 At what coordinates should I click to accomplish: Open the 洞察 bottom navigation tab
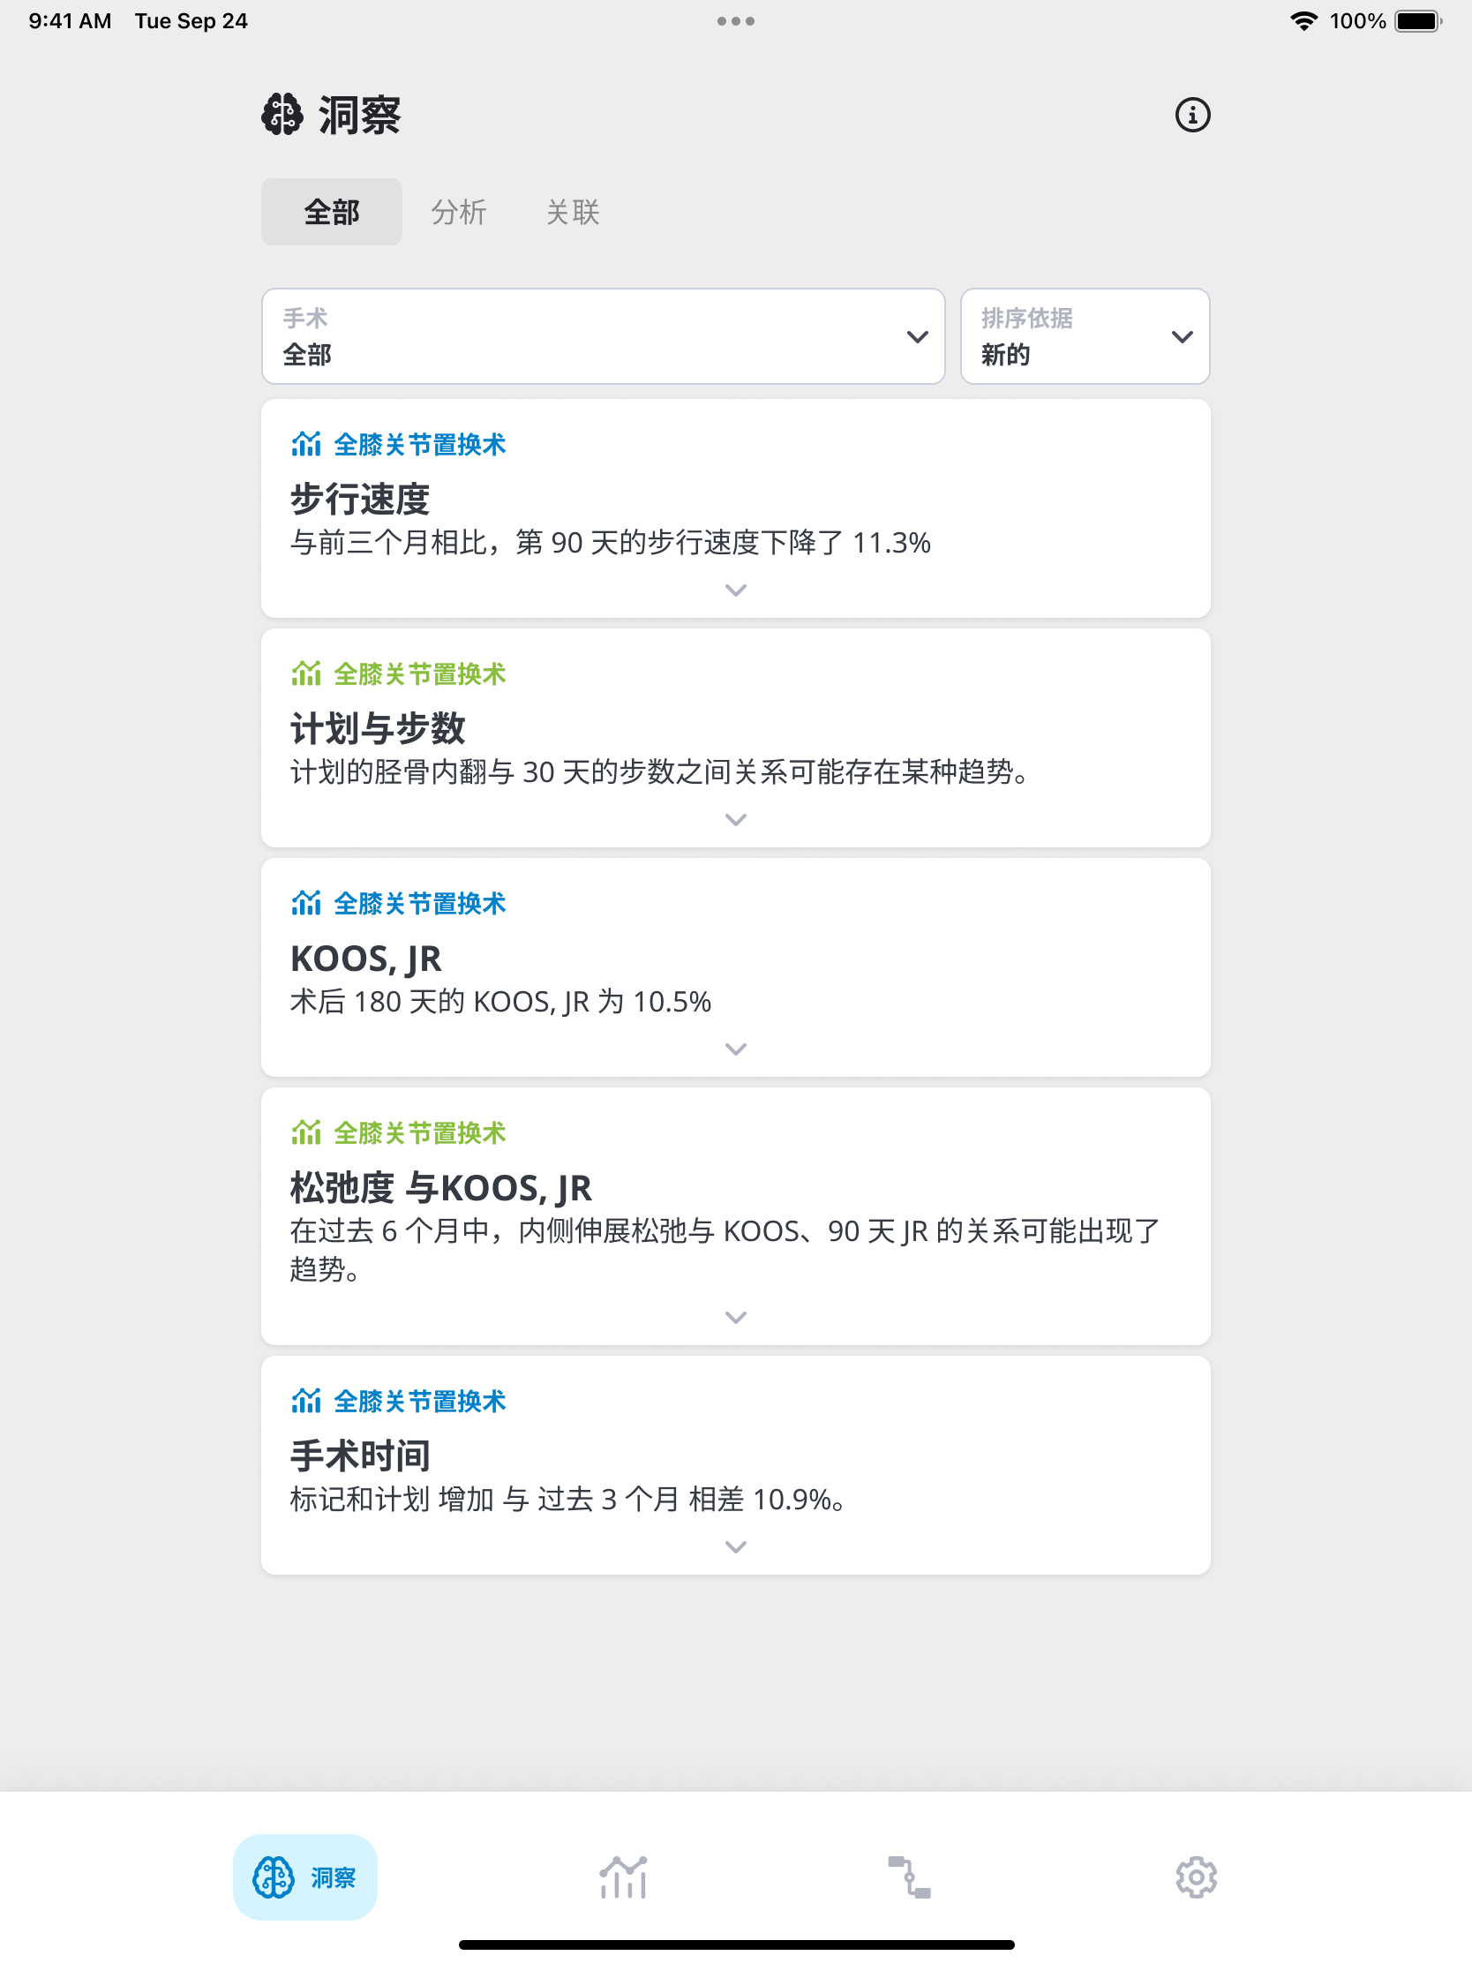click(305, 1877)
